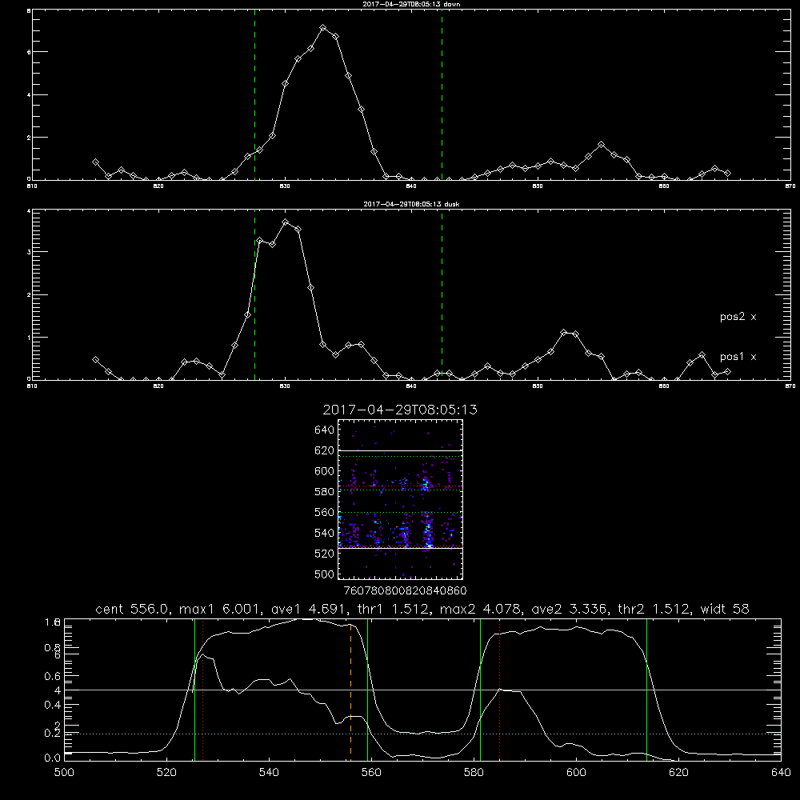
Task: Click the '580' y-axis label beside the heatmap
Action: pyautogui.click(x=325, y=492)
